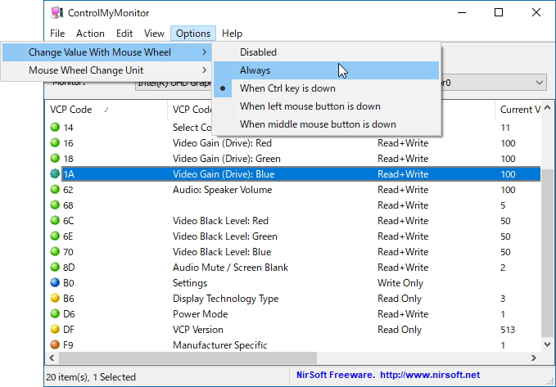
Task: Click the blue write-only icon for B0
Action: click(55, 282)
